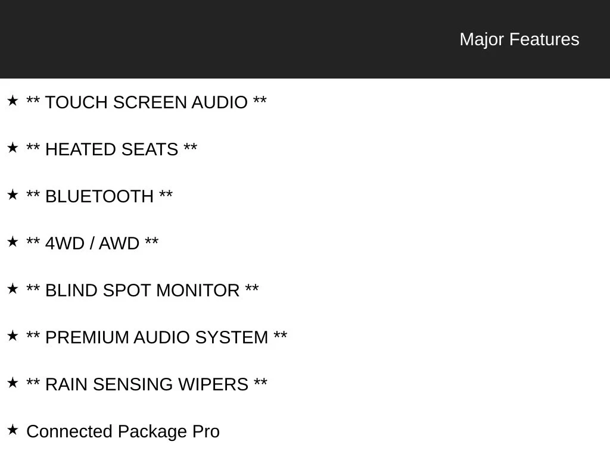Click the star bullet beside 4WD / AWD
The image size is (610, 457).
coord(13,242)
